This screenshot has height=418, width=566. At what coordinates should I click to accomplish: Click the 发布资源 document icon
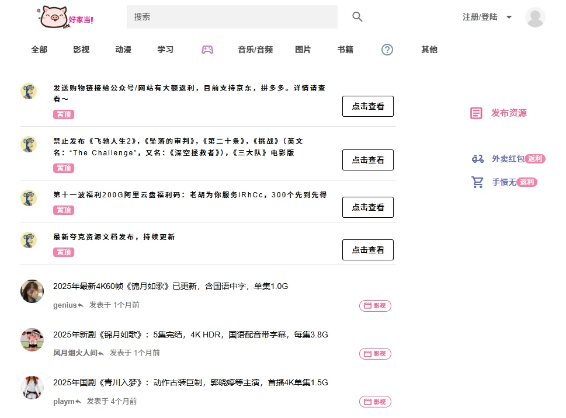point(476,113)
